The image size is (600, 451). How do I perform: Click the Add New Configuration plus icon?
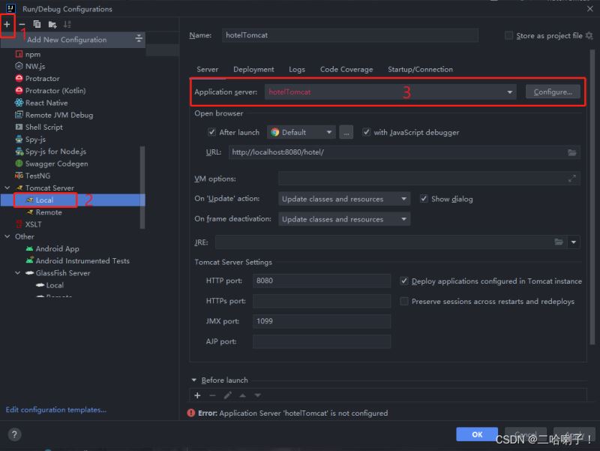click(x=7, y=24)
